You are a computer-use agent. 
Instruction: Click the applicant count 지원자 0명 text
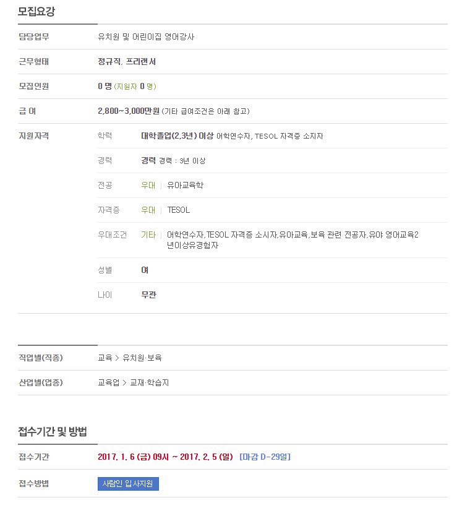(x=135, y=87)
